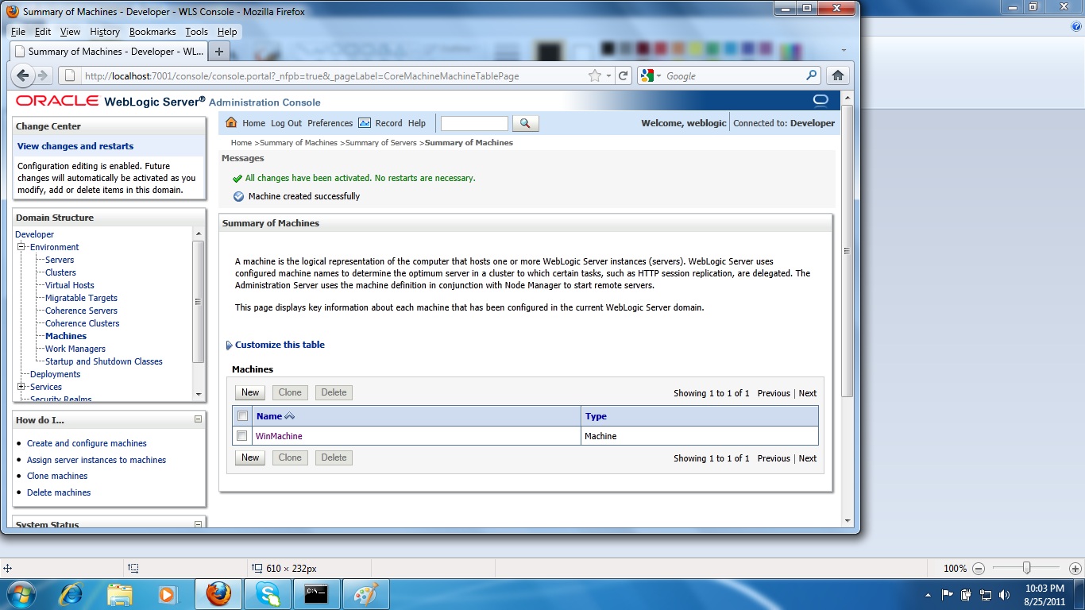The image size is (1085, 610).
Task: Open the Bookmarks menu
Action: (x=153, y=32)
